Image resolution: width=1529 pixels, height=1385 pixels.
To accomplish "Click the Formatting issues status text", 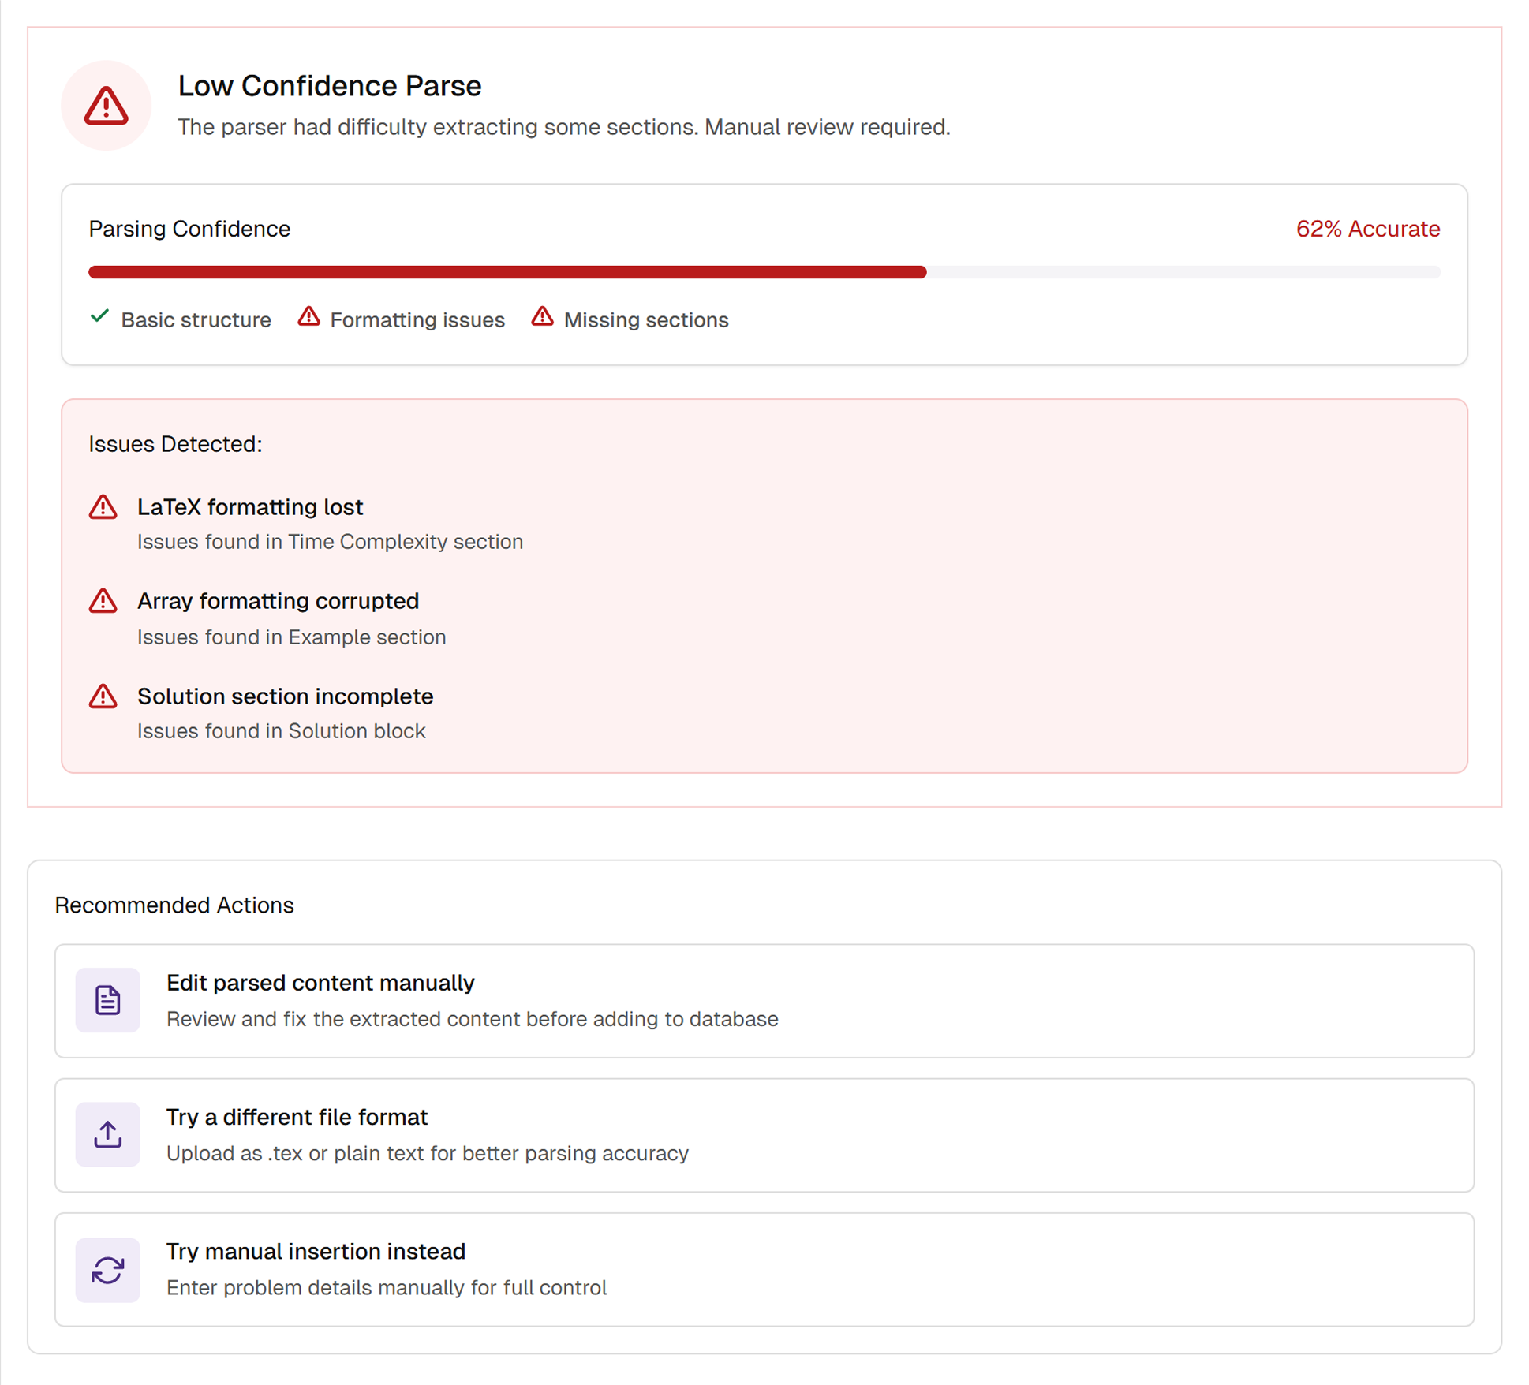I will pyautogui.click(x=417, y=319).
